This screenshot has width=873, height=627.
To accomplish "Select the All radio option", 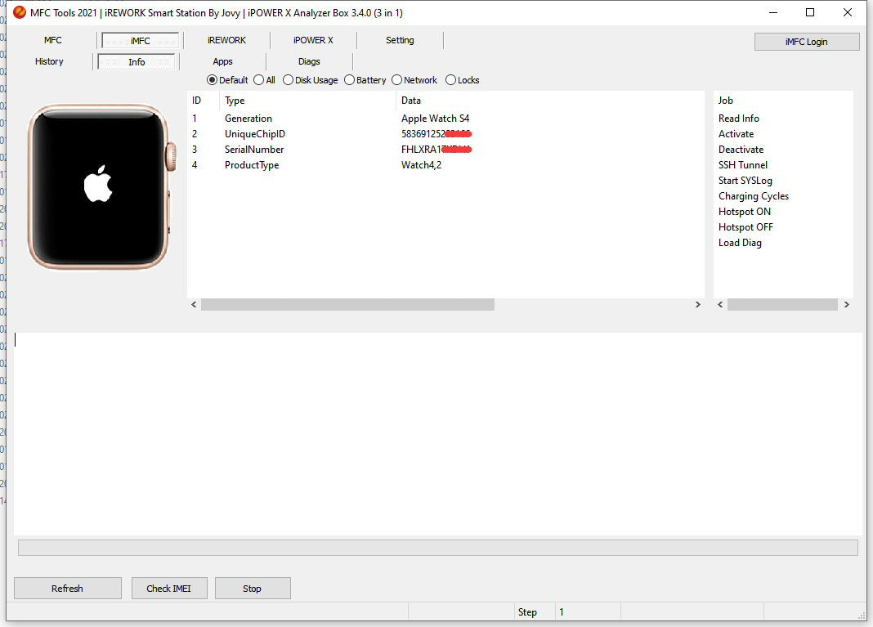I will coord(259,80).
